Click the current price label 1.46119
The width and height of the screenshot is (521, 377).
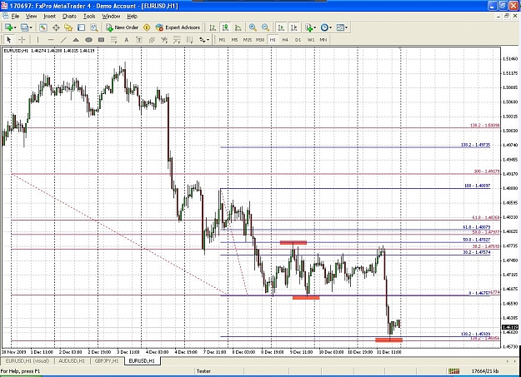coord(509,327)
